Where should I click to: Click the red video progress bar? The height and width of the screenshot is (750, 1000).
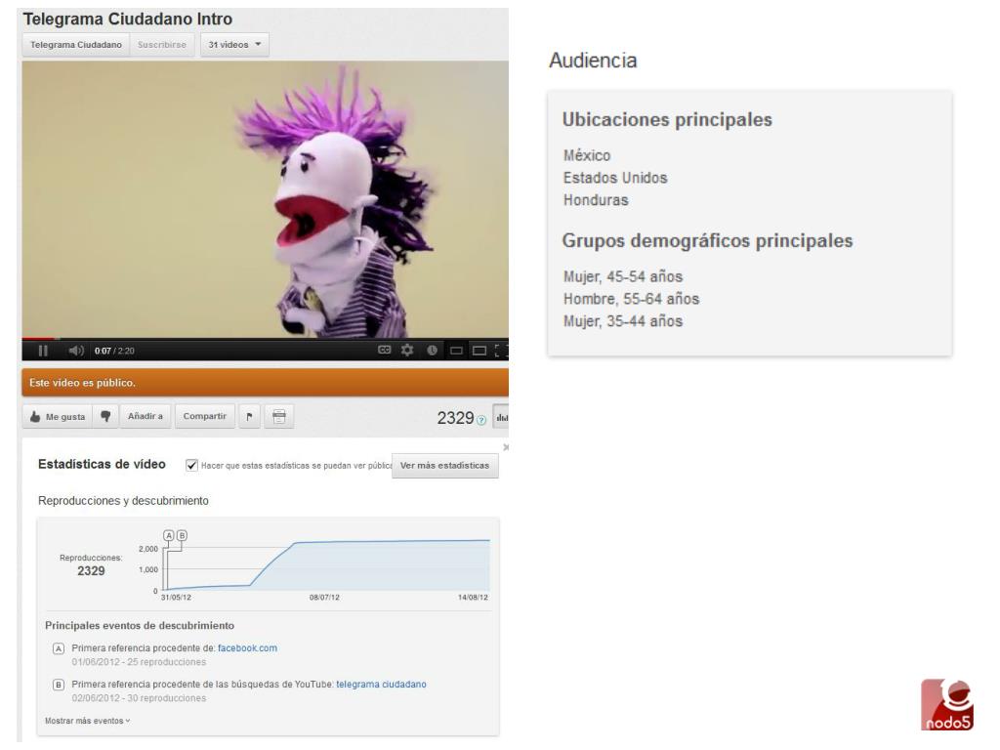pyautogui.click(x=38, y=339)
